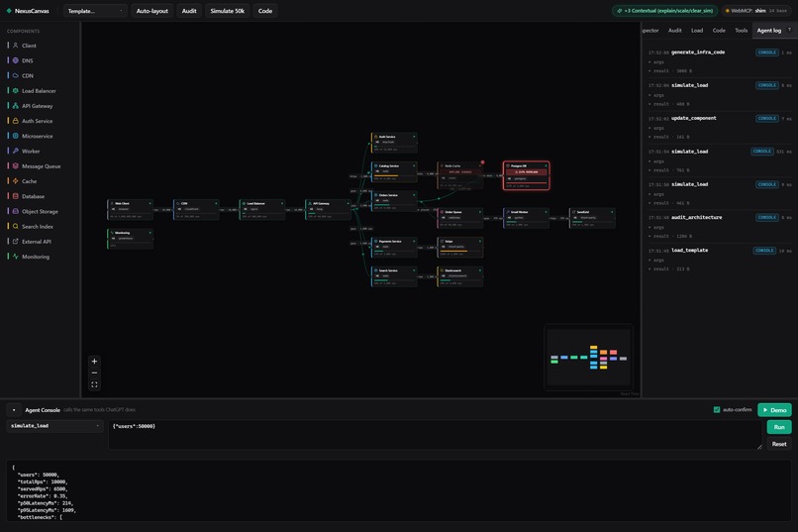The image size is (798, 532).
Task: Click the JSON arguments input field
Action: coord(435,435)
